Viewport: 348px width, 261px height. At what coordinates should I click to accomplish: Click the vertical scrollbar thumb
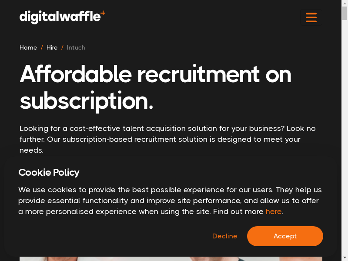click(345, 13)
